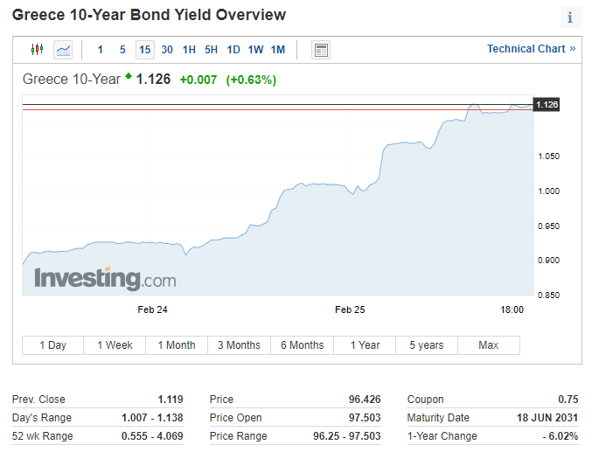592x459 pixels.
Task: Click the Investing.com watermark logo
Action: 105,279
